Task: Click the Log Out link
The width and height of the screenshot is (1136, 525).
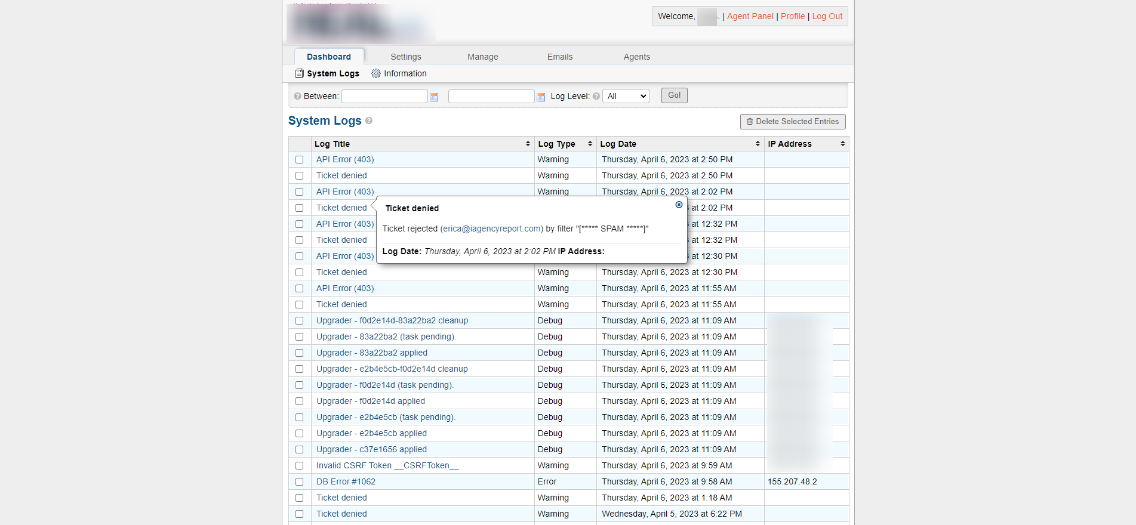Action: [827, 16]
